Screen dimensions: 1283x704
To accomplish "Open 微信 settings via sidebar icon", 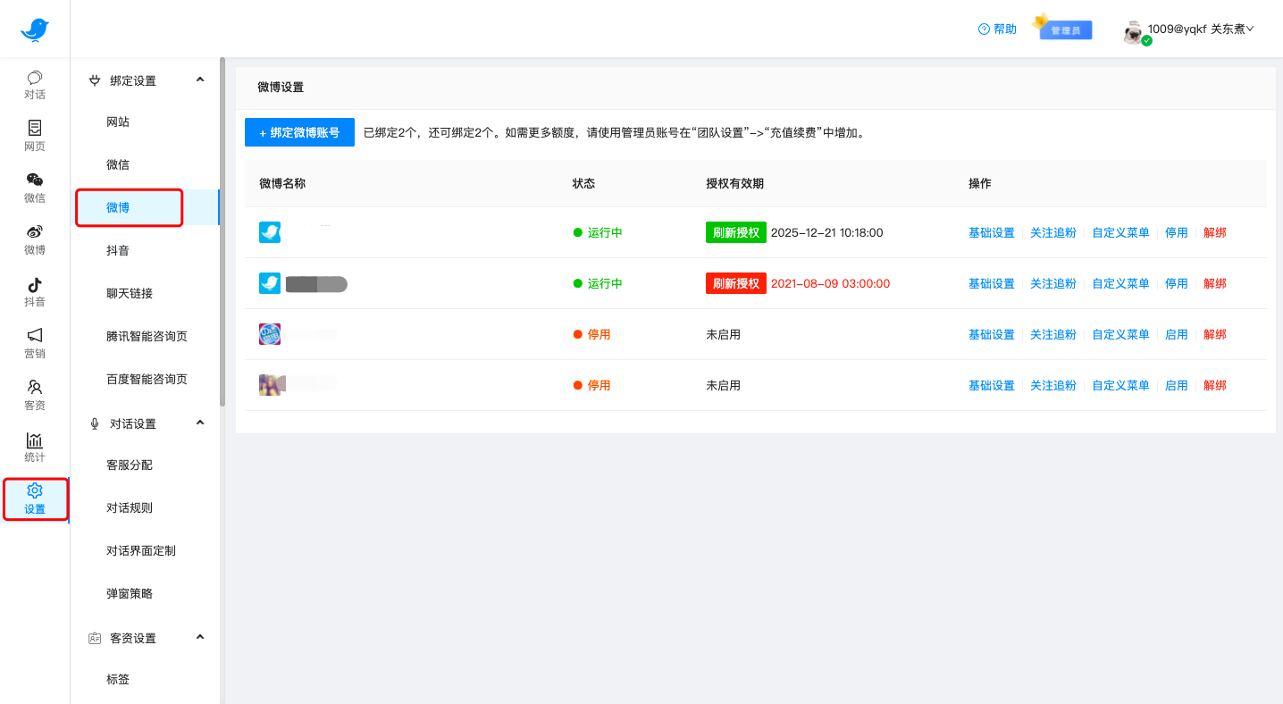I will tap(34, 189).
